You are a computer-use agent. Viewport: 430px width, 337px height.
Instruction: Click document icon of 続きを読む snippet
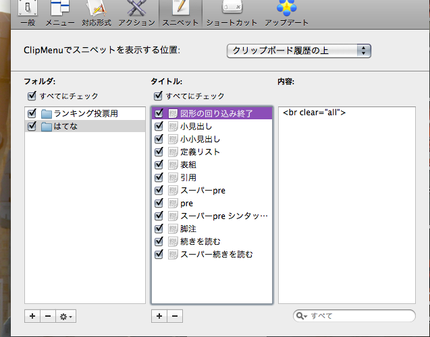pos(173,242)
